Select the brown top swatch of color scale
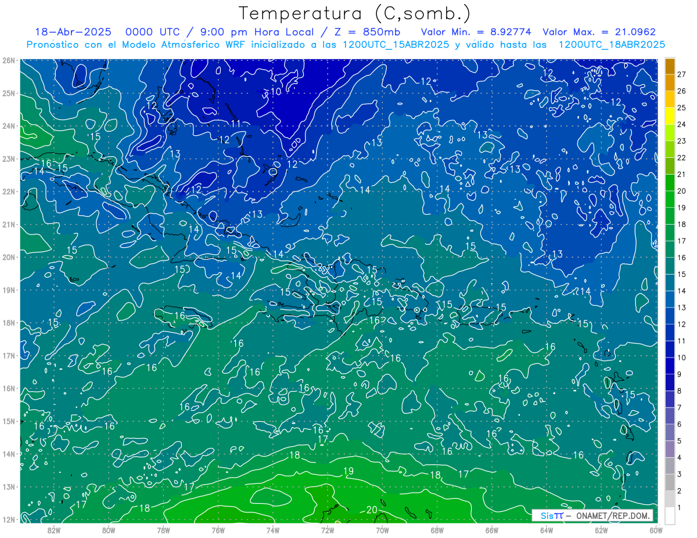This screenshot has height=538, width=697. (x=670, y=66)
